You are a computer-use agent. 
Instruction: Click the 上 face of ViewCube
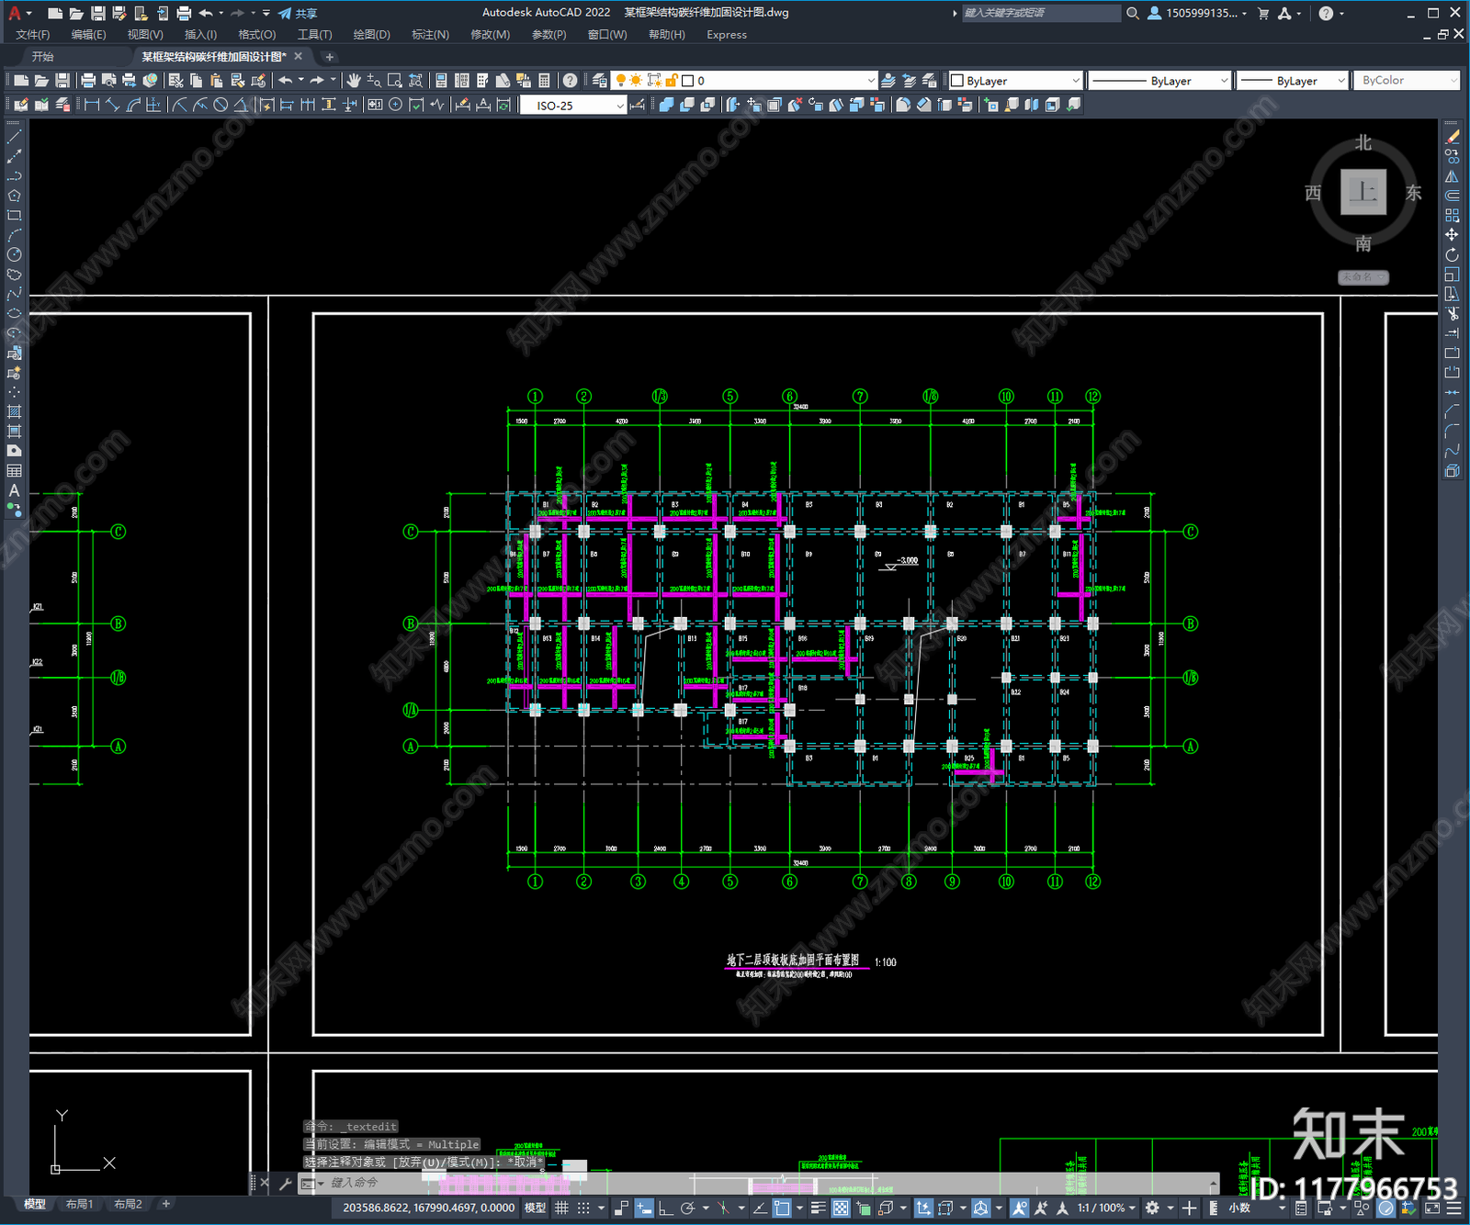(x=1363, y=192)
